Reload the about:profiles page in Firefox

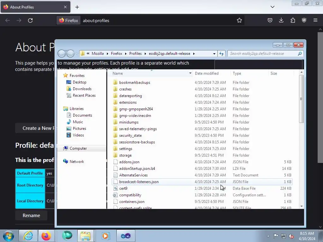pyautogui.click(x=30, y=20)
